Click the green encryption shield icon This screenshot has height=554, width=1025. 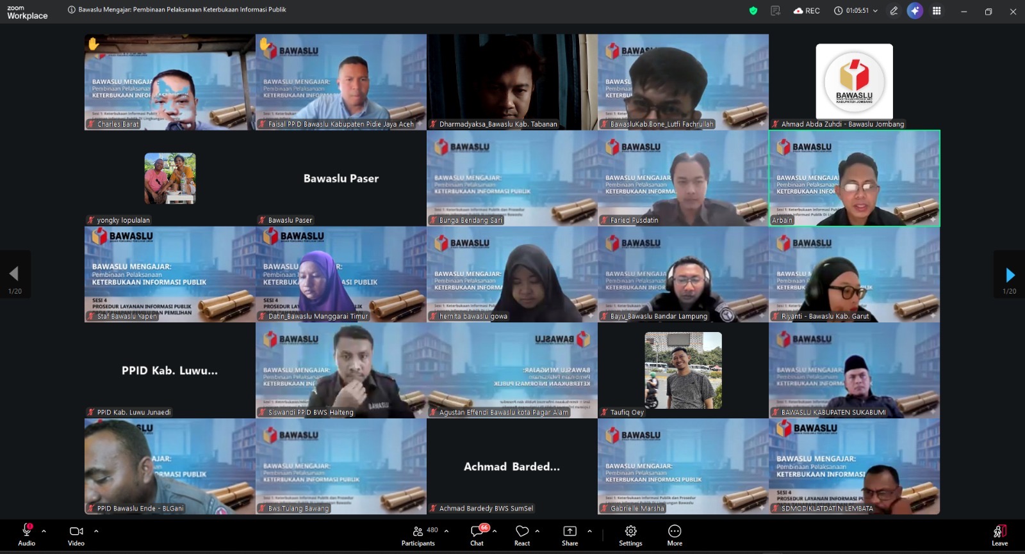click(x=753, y=11)
